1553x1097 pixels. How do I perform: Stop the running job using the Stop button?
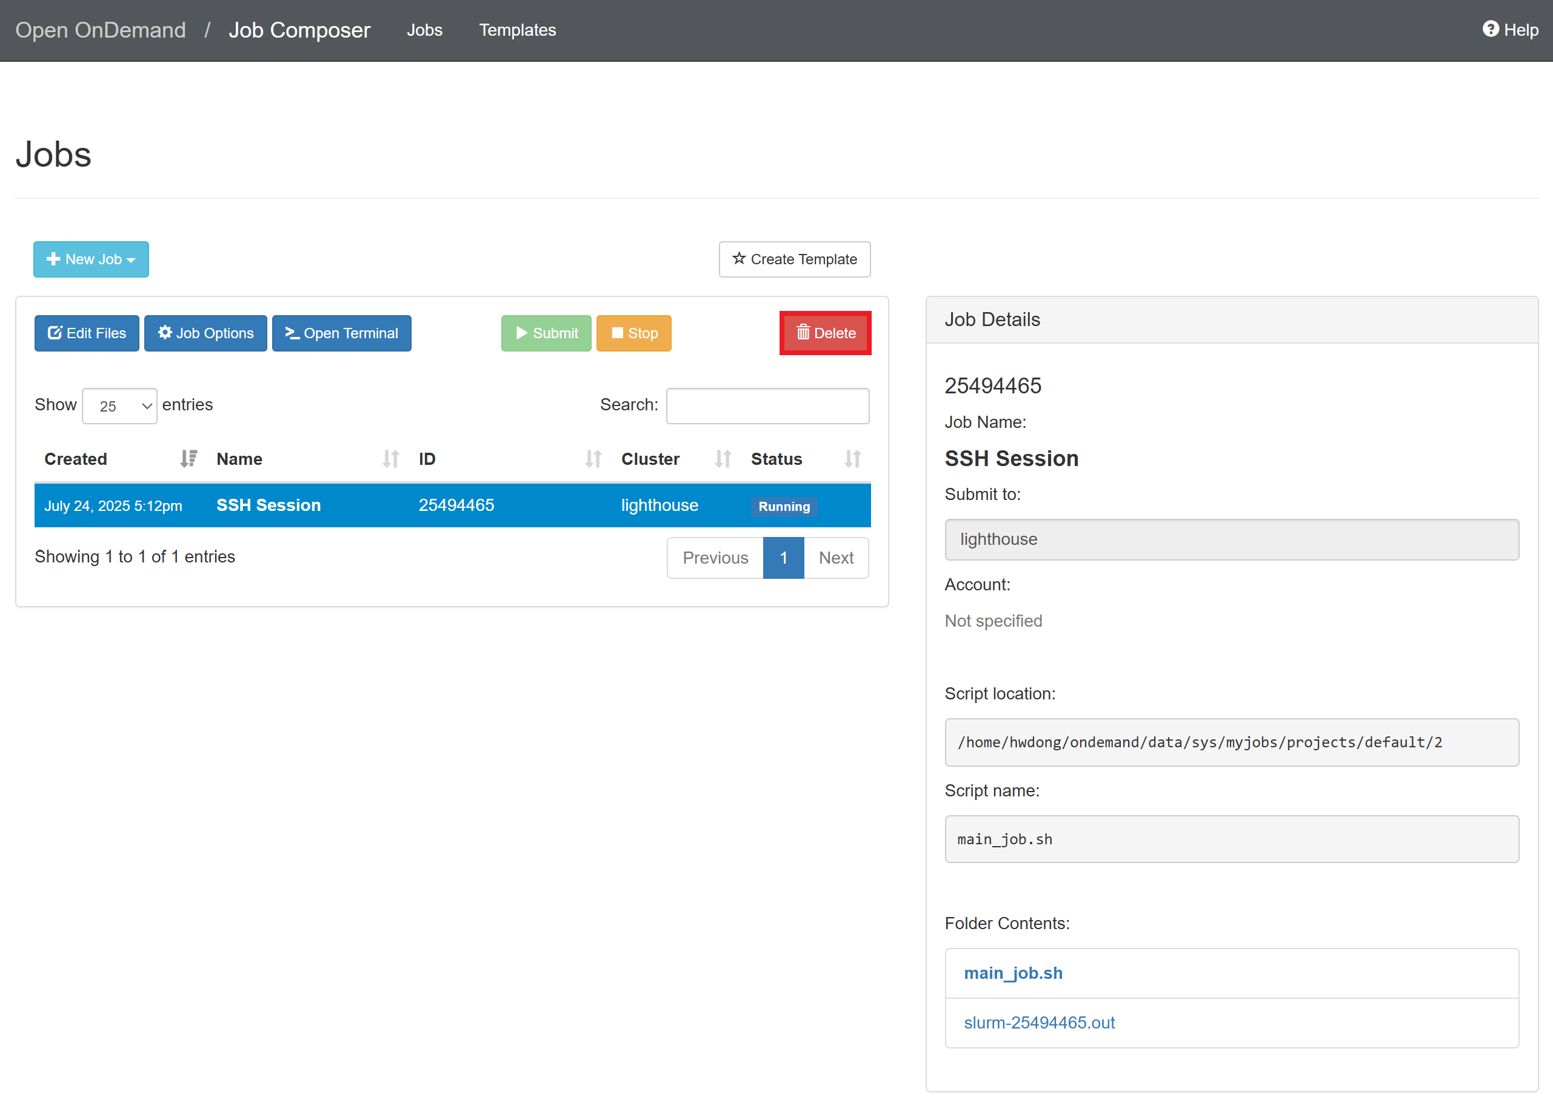click(x=633, y=333)
